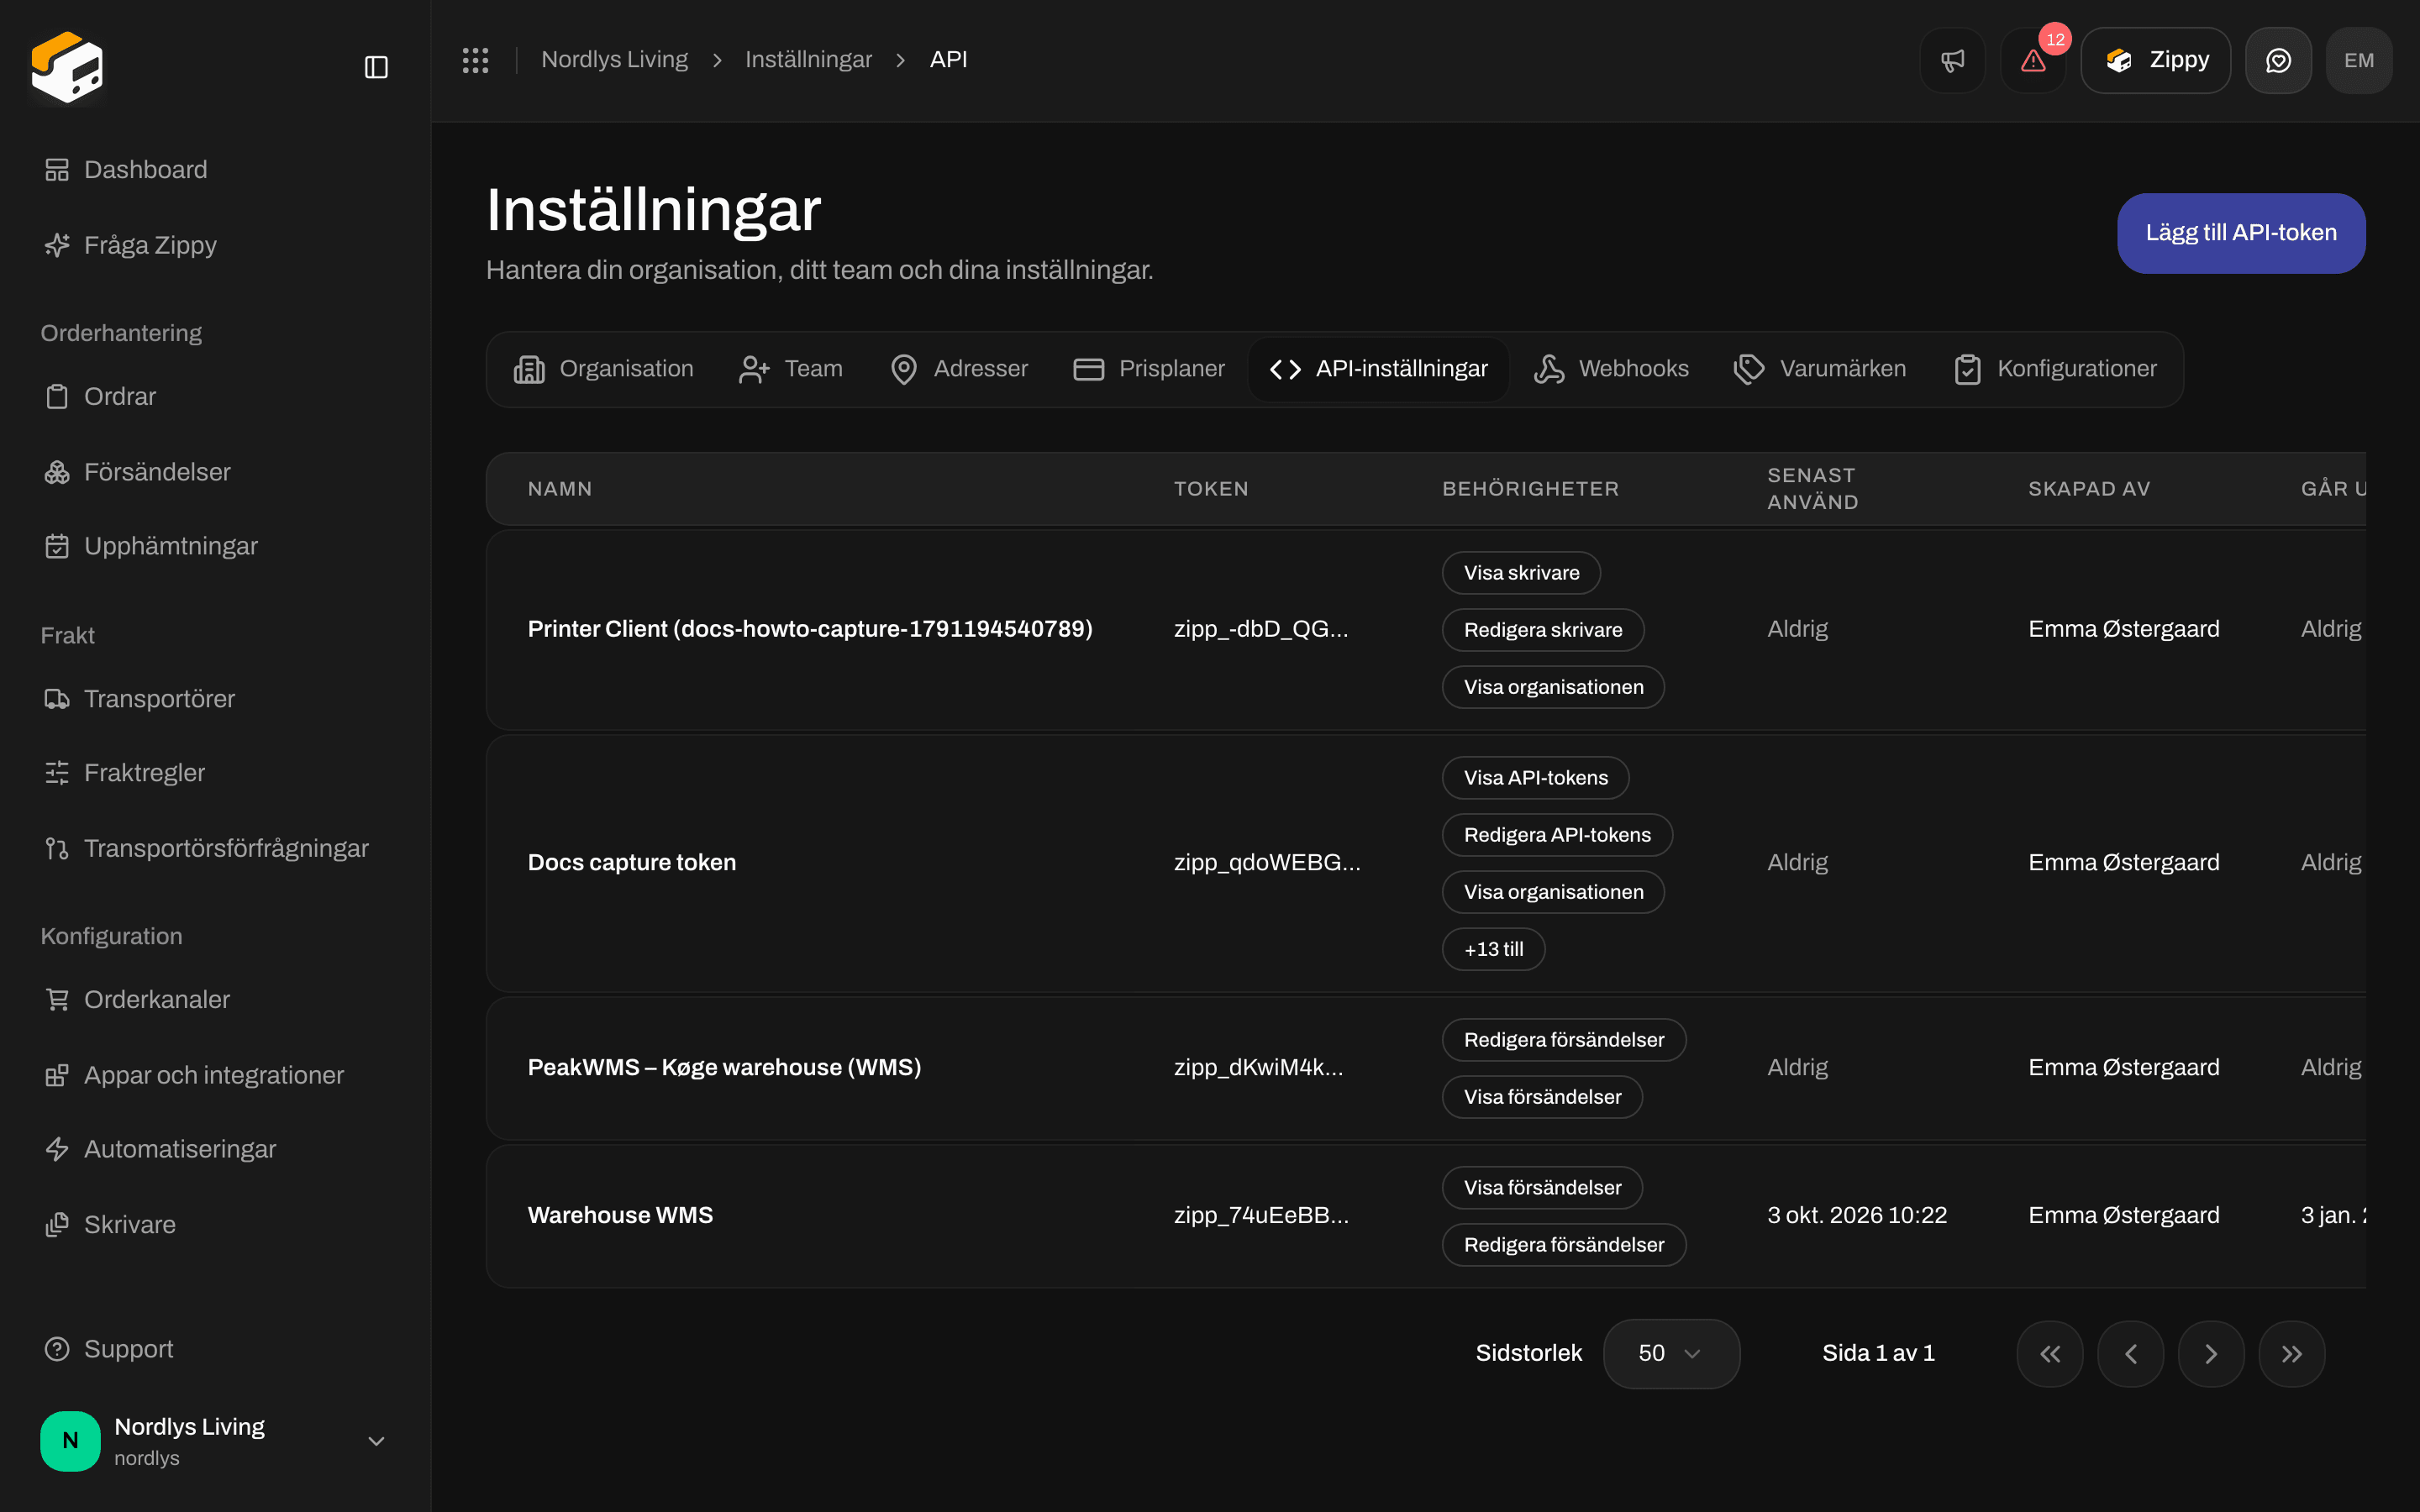The width and height of the screenshot is (2420, 1512).
Task: Open the announcements megaphone icon
Action: pos(1952,60)
